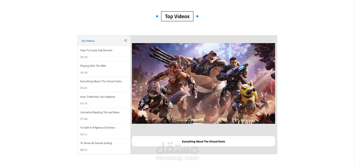Play 'Everything About The Virtual Hosts' in the list
355x165 pixels.
[x=104, y=85]
